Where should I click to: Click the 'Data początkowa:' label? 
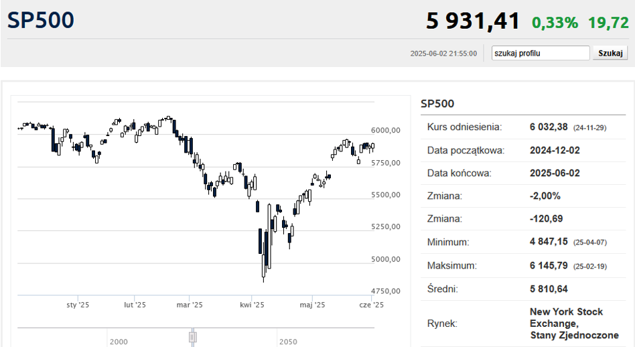(x=466, y=151)
